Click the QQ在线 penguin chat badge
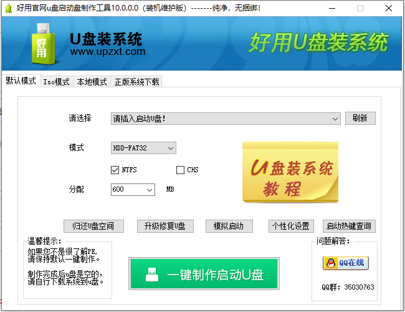Image resolution: width=405 pixels, height=312 pixels. (346, 263)
